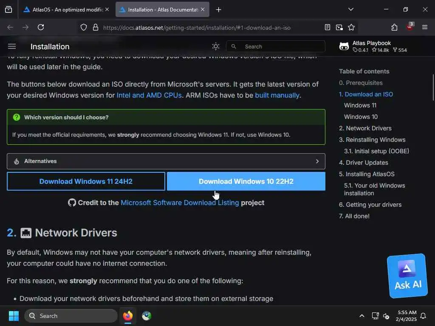Open a new browser tab
The height and width of the screenshot is (326, 435).
(219, 10)
